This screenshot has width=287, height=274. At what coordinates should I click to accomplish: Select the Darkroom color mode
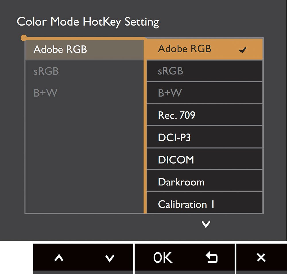coord(204,181)
